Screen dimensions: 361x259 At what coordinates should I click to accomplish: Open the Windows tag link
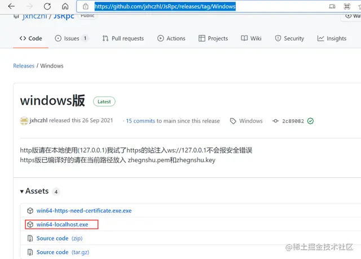pyautogui.click(x=250, y=121)
